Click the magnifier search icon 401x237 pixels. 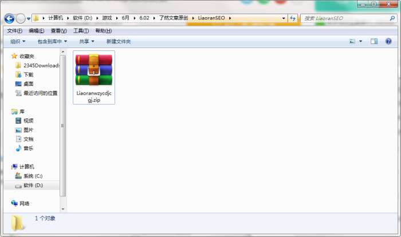[x=392, y=18]
